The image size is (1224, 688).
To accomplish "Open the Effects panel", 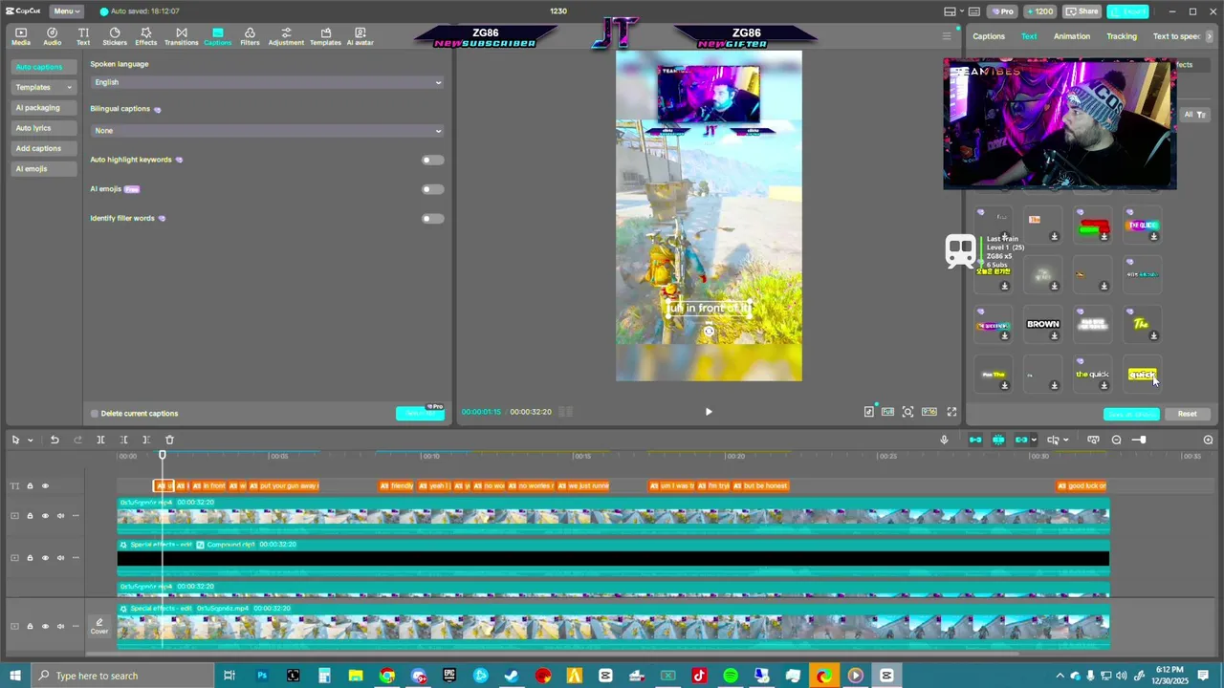I will click(146, 36).
